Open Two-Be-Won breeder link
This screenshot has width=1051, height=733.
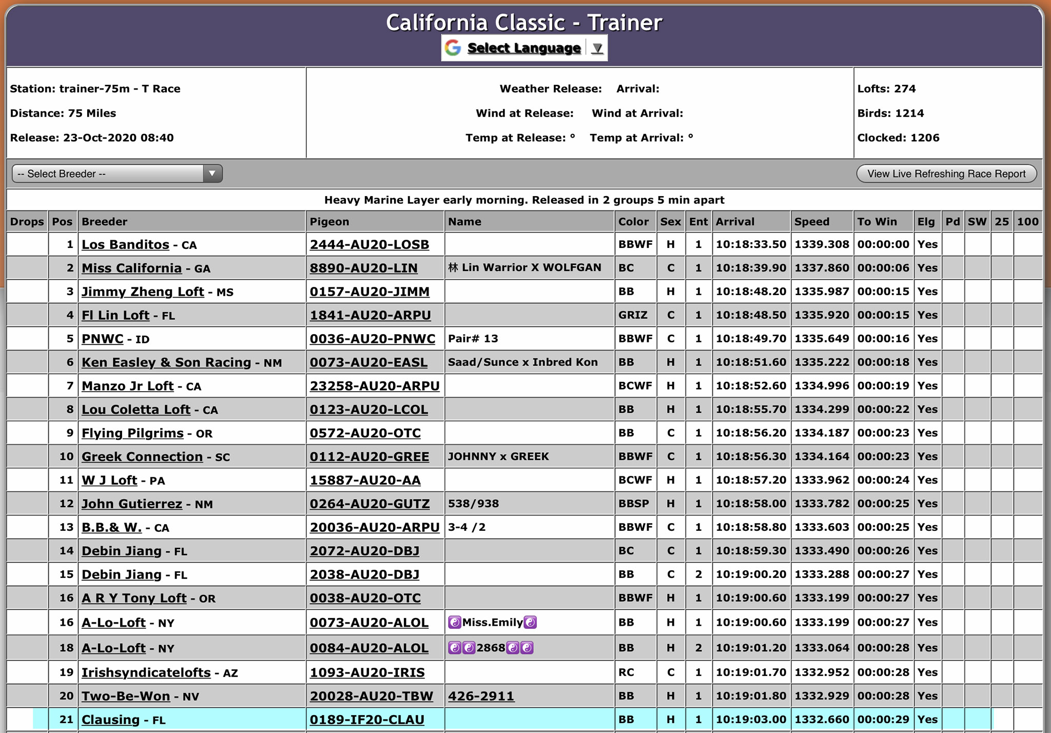coord(126,697)
